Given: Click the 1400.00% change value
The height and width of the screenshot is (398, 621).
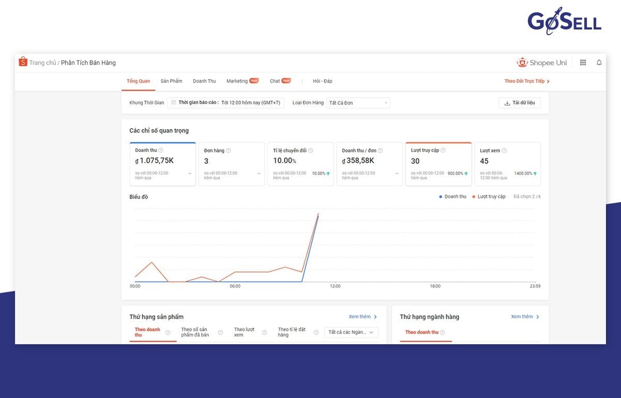Looking at the screenshot, I should 523,173.
